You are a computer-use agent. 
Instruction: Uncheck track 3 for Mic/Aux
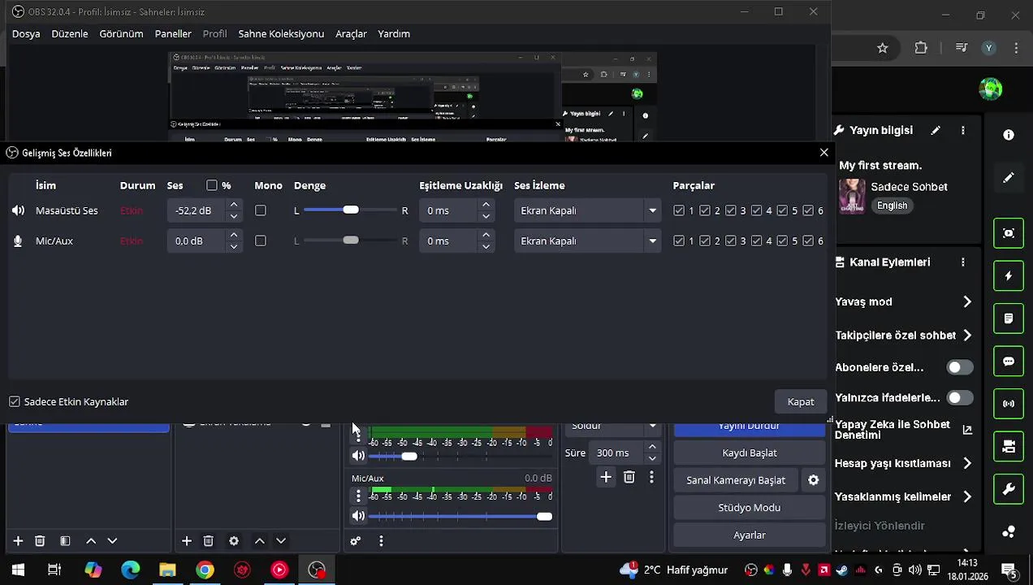point(731,241)
